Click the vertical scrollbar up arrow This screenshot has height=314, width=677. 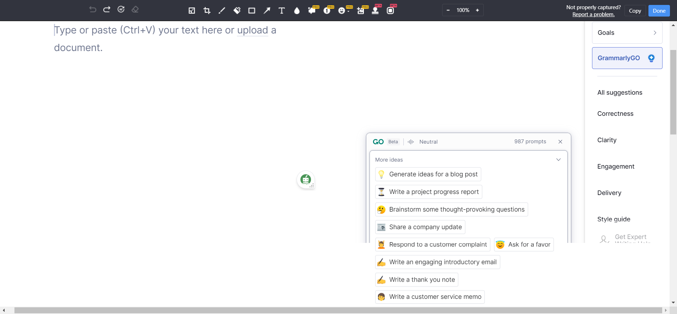tap(673, 25)
